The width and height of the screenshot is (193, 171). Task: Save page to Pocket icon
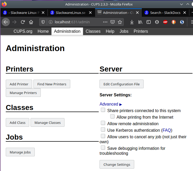113,22
